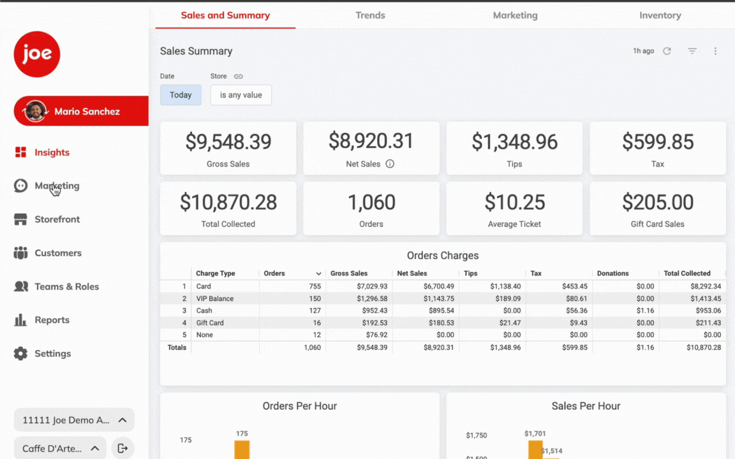Switch to the Sales and Summary tab
This screenshot has width=735, height=459.
click(225, 15)
